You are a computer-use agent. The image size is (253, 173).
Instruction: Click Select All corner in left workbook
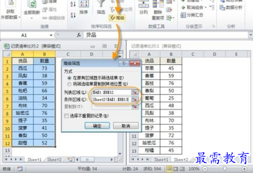point(7,54)
